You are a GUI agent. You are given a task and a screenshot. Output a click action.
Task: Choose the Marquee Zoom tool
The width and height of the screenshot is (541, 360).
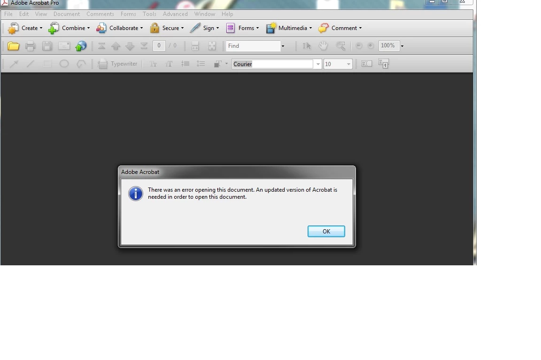point(340,46)
